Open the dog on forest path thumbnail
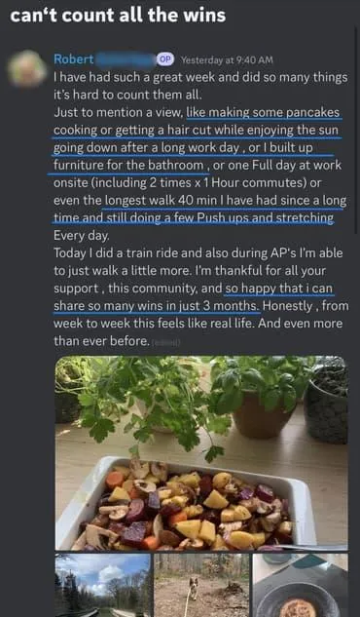The image size is (360, 617). 201,585
